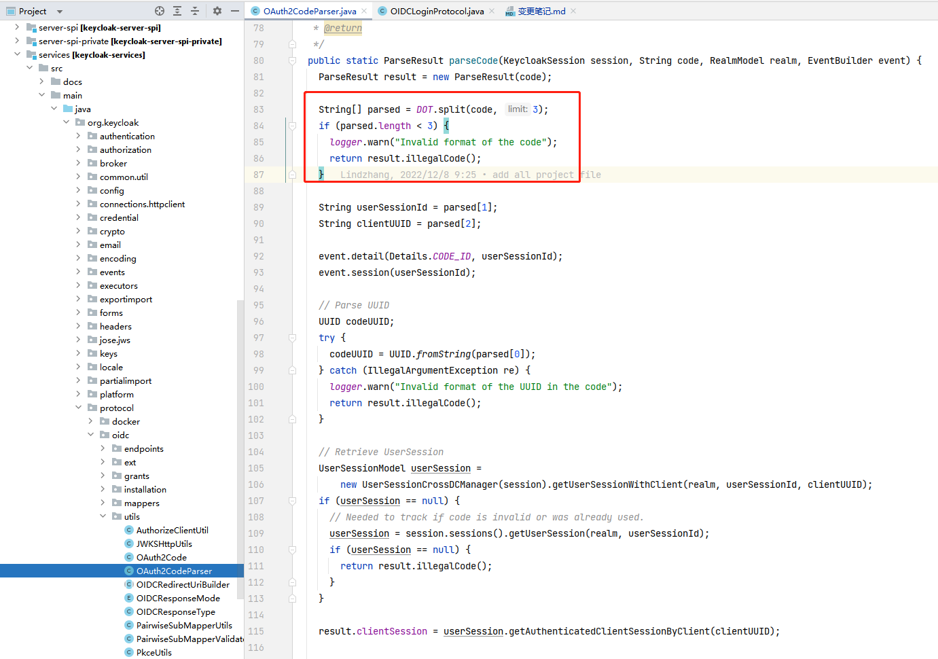Click the Expand All icon in Project toolbar
The width and height of the screenshot is (938, 659).
pos(177,11)
